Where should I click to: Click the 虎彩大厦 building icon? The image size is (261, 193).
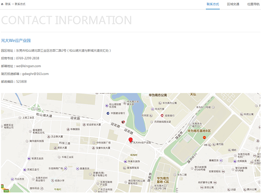(x=55, y=148)
